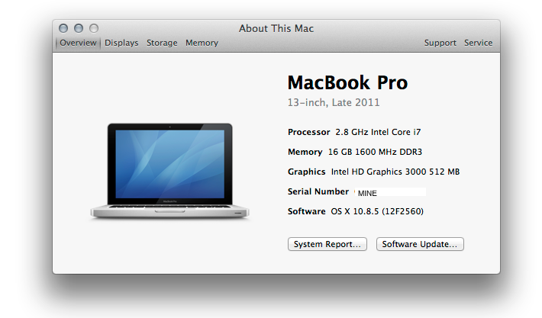Open the Support section
Image resolution: width=542 pixels, height=318 pixels.
tap(440, 43)
